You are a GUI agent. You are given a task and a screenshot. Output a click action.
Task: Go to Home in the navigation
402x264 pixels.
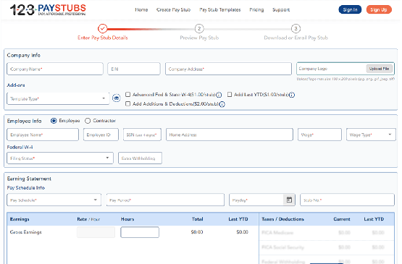tap(141, 9)
